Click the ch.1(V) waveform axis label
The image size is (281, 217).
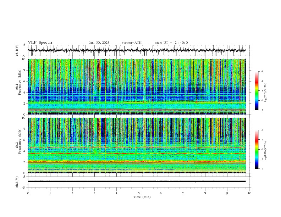coord(17,50)
